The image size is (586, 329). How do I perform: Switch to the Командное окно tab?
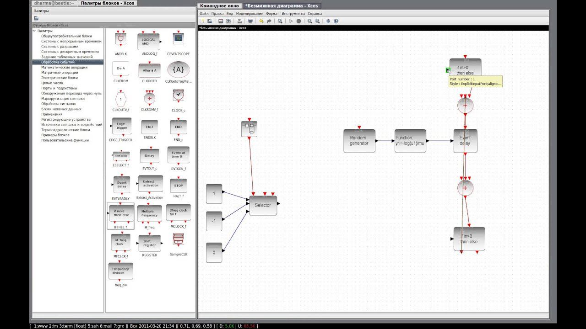[219, 6]
